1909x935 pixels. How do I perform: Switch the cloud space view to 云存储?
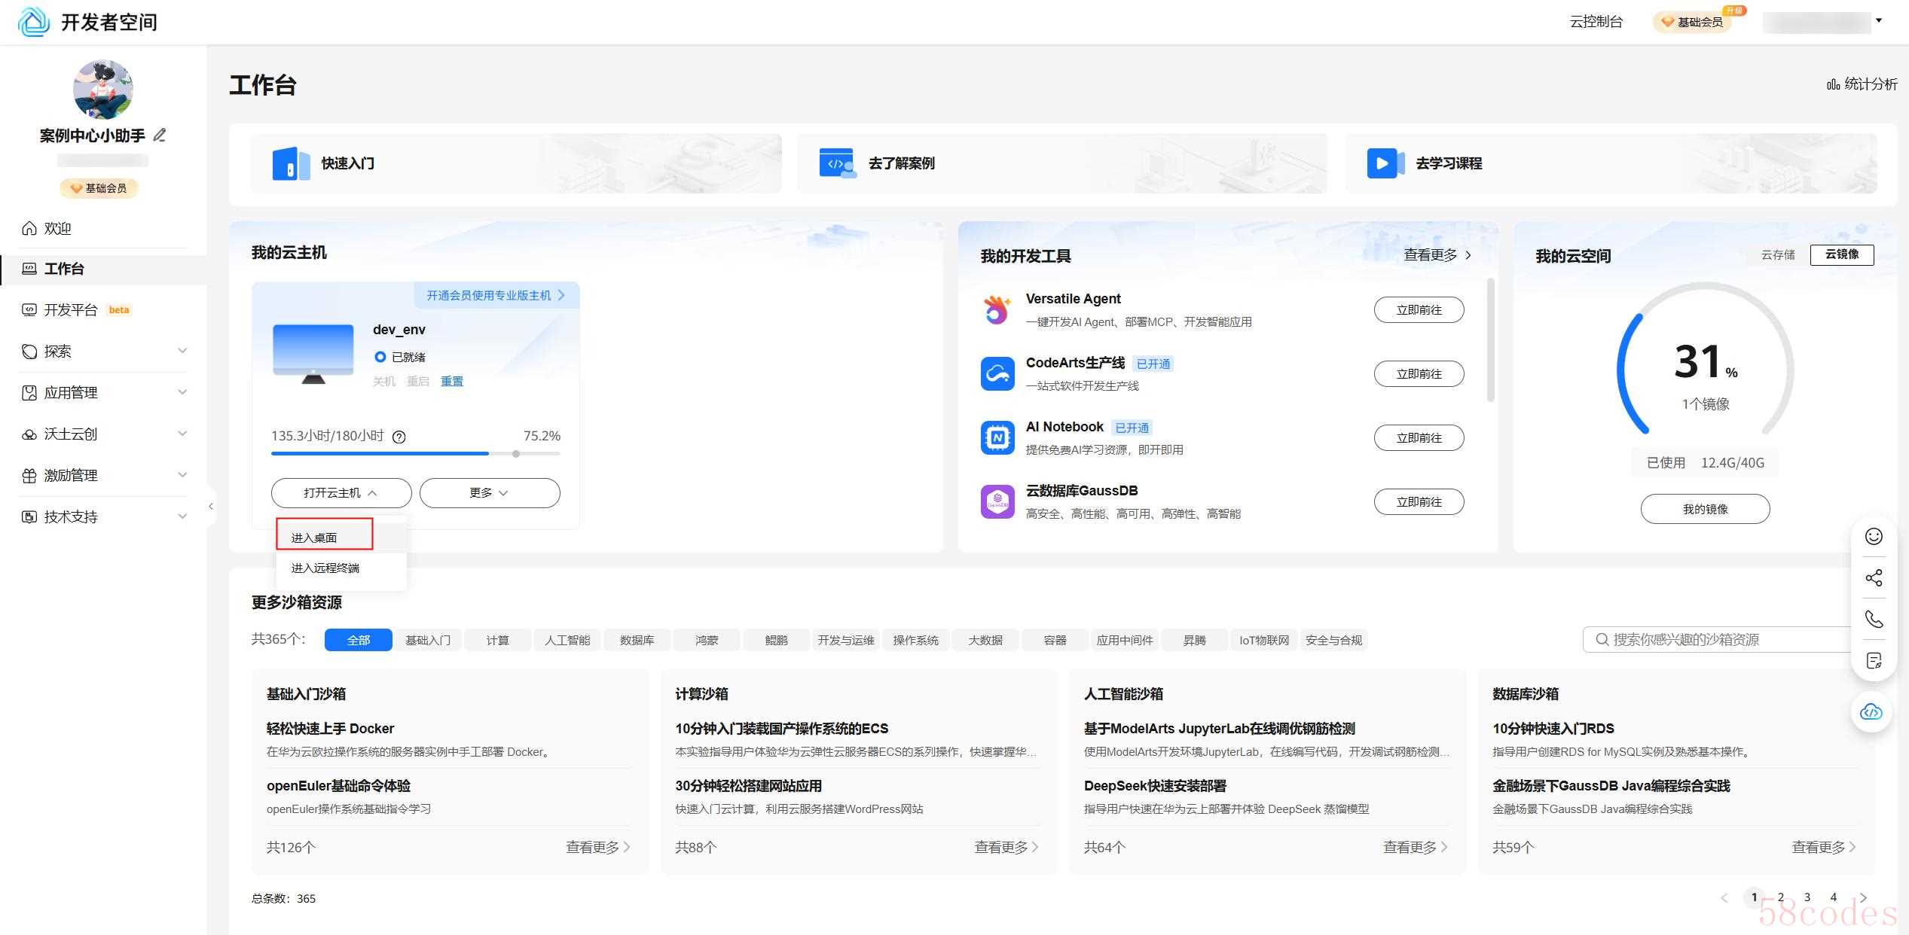[x=1777, y=254]
